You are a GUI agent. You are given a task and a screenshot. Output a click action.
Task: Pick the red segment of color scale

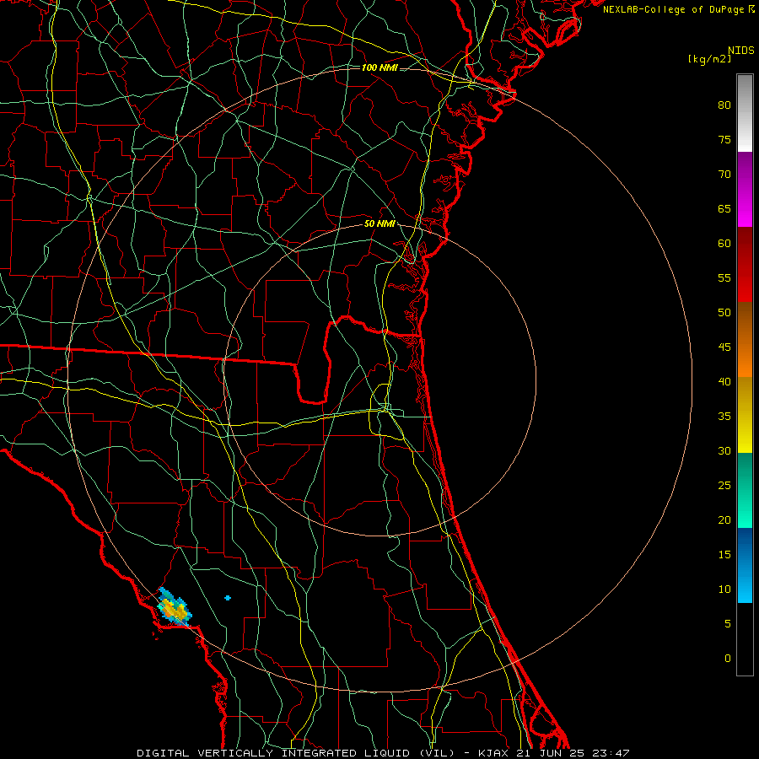(x=745, y=264)
